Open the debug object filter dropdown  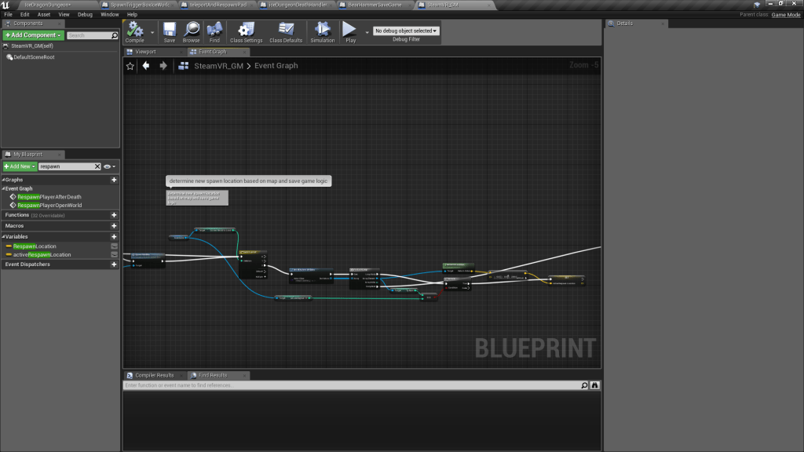click(406, 31)
